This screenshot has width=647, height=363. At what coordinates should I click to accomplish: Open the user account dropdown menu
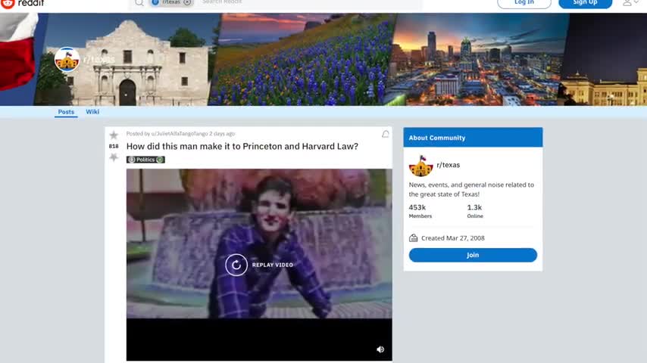(x=630, y=3)
